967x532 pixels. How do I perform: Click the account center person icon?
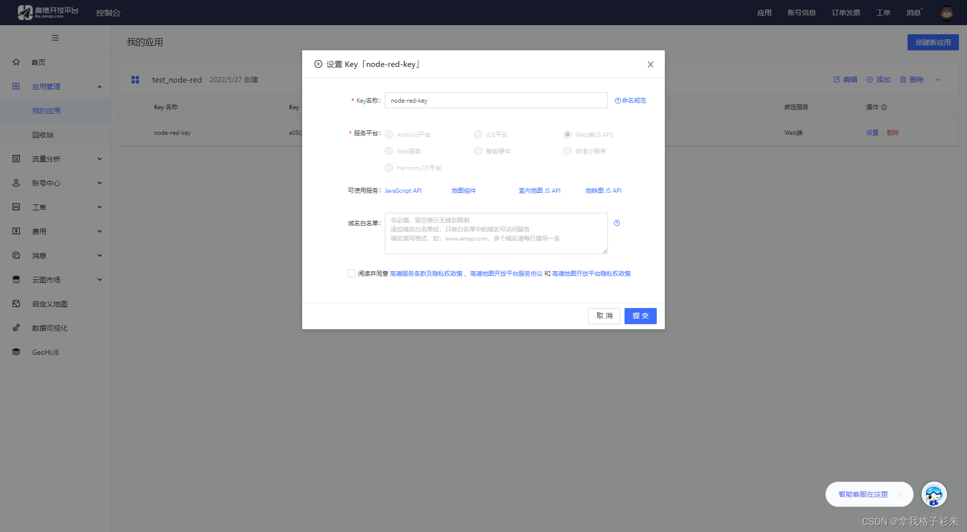point(16,183)
